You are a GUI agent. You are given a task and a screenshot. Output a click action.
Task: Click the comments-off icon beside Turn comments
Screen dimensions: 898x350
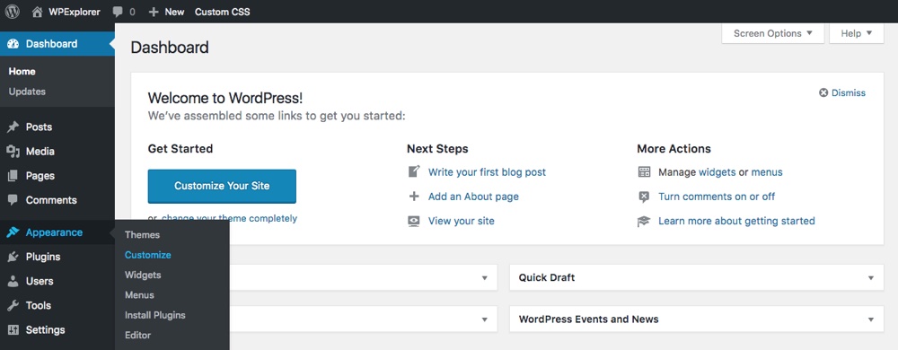click(644, 197)
